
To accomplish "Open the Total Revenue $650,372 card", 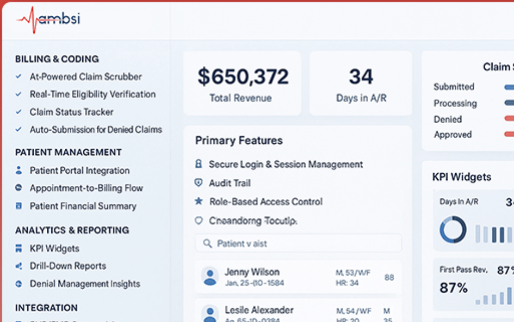I will [x=242, y=83].
